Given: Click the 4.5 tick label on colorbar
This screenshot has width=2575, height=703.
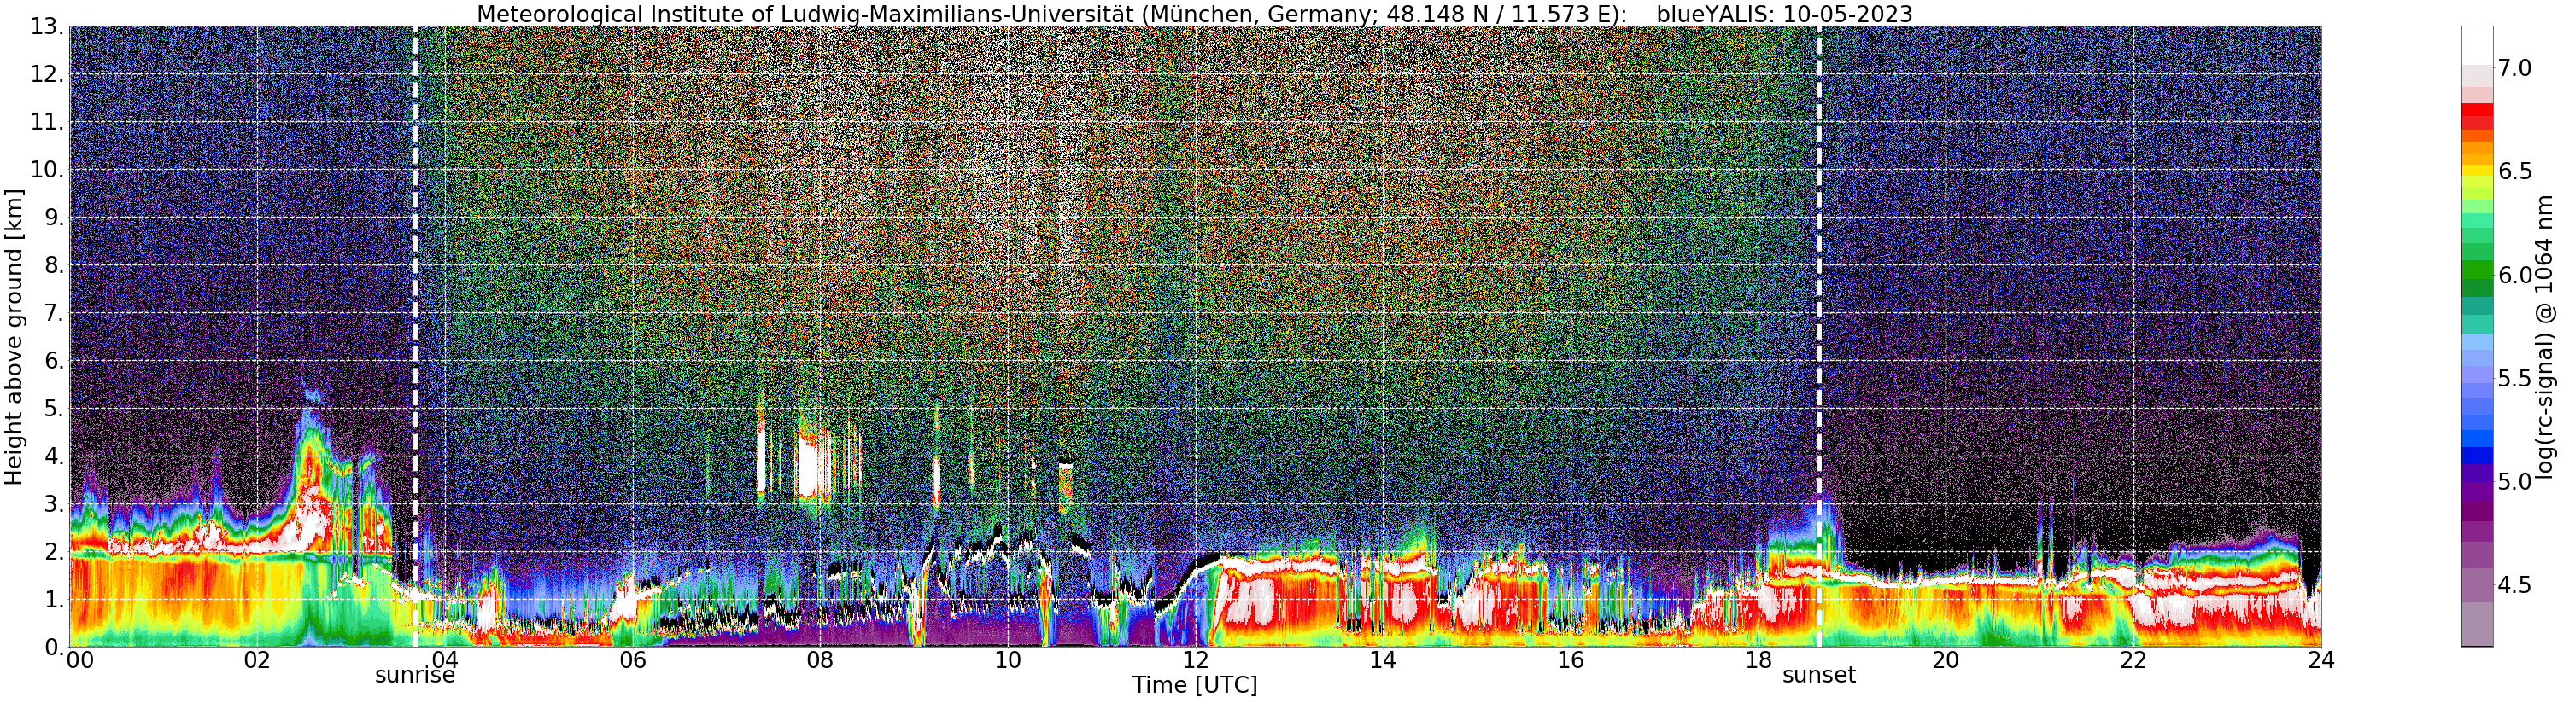Looking at the screenshot, I should click(2515, 585).
